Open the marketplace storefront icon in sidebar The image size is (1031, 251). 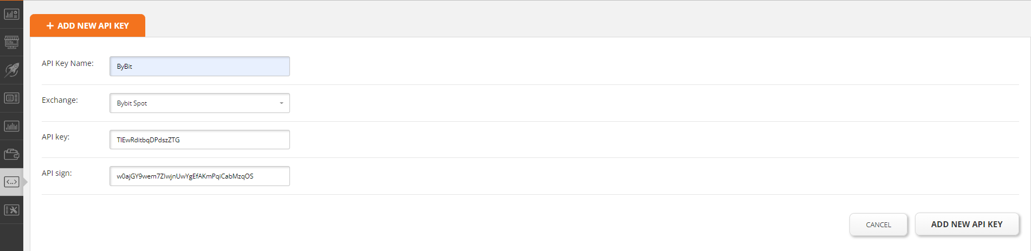[x=11, y=42]
